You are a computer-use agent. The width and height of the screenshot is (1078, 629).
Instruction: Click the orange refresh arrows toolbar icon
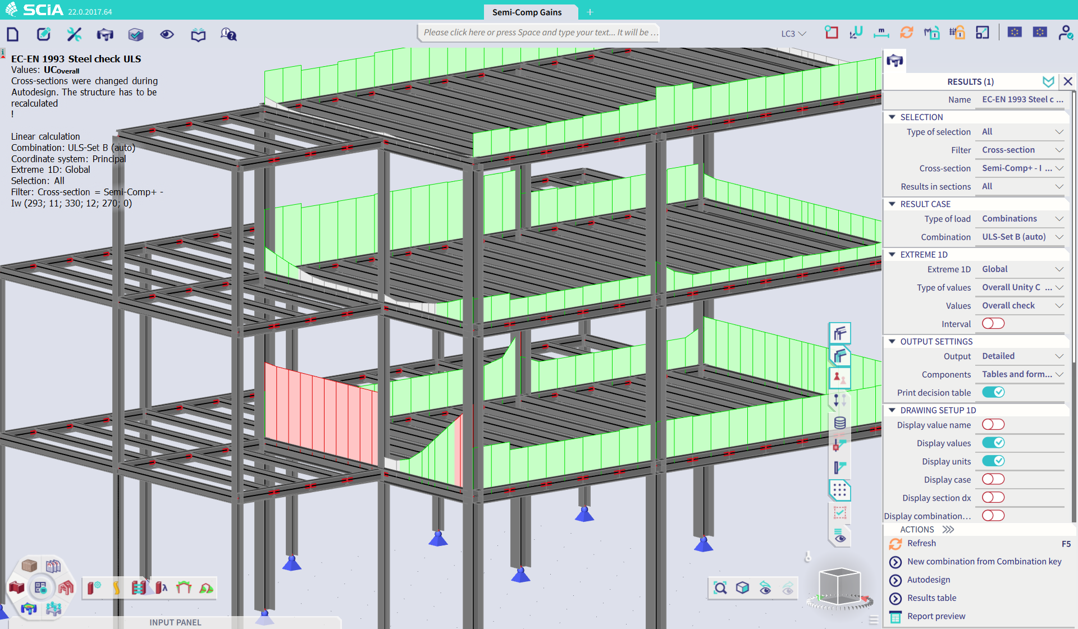(x=906, y=33)
